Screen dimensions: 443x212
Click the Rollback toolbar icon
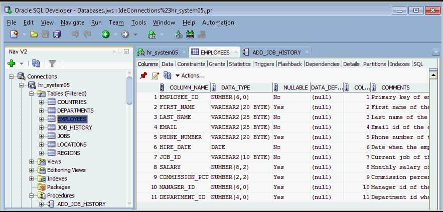190,34
